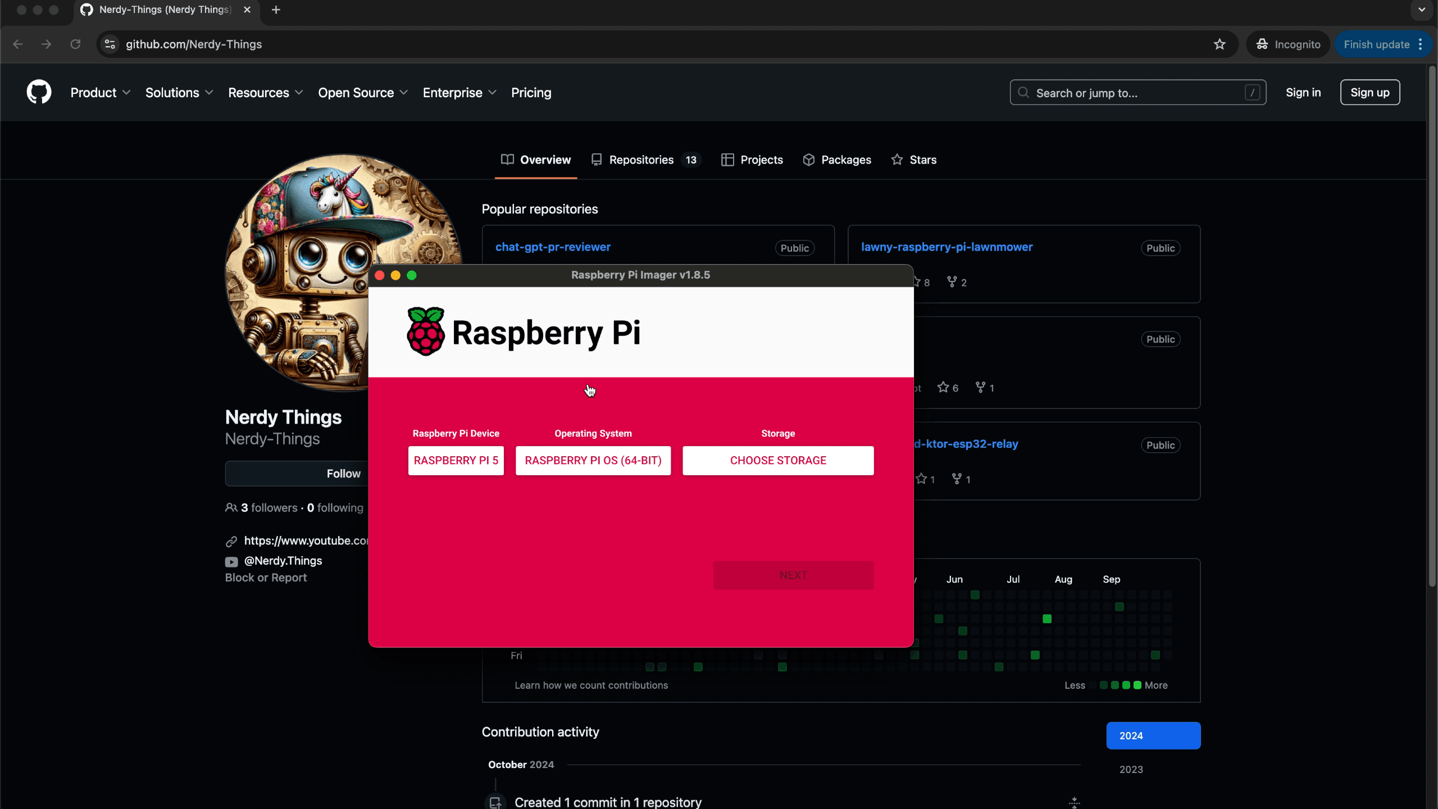Open the search magnifier field
Screen dimensions: 1438x809
(1023, 92)
